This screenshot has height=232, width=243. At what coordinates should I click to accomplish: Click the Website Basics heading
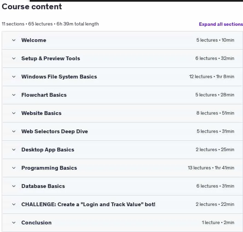(x=41, y=113)
